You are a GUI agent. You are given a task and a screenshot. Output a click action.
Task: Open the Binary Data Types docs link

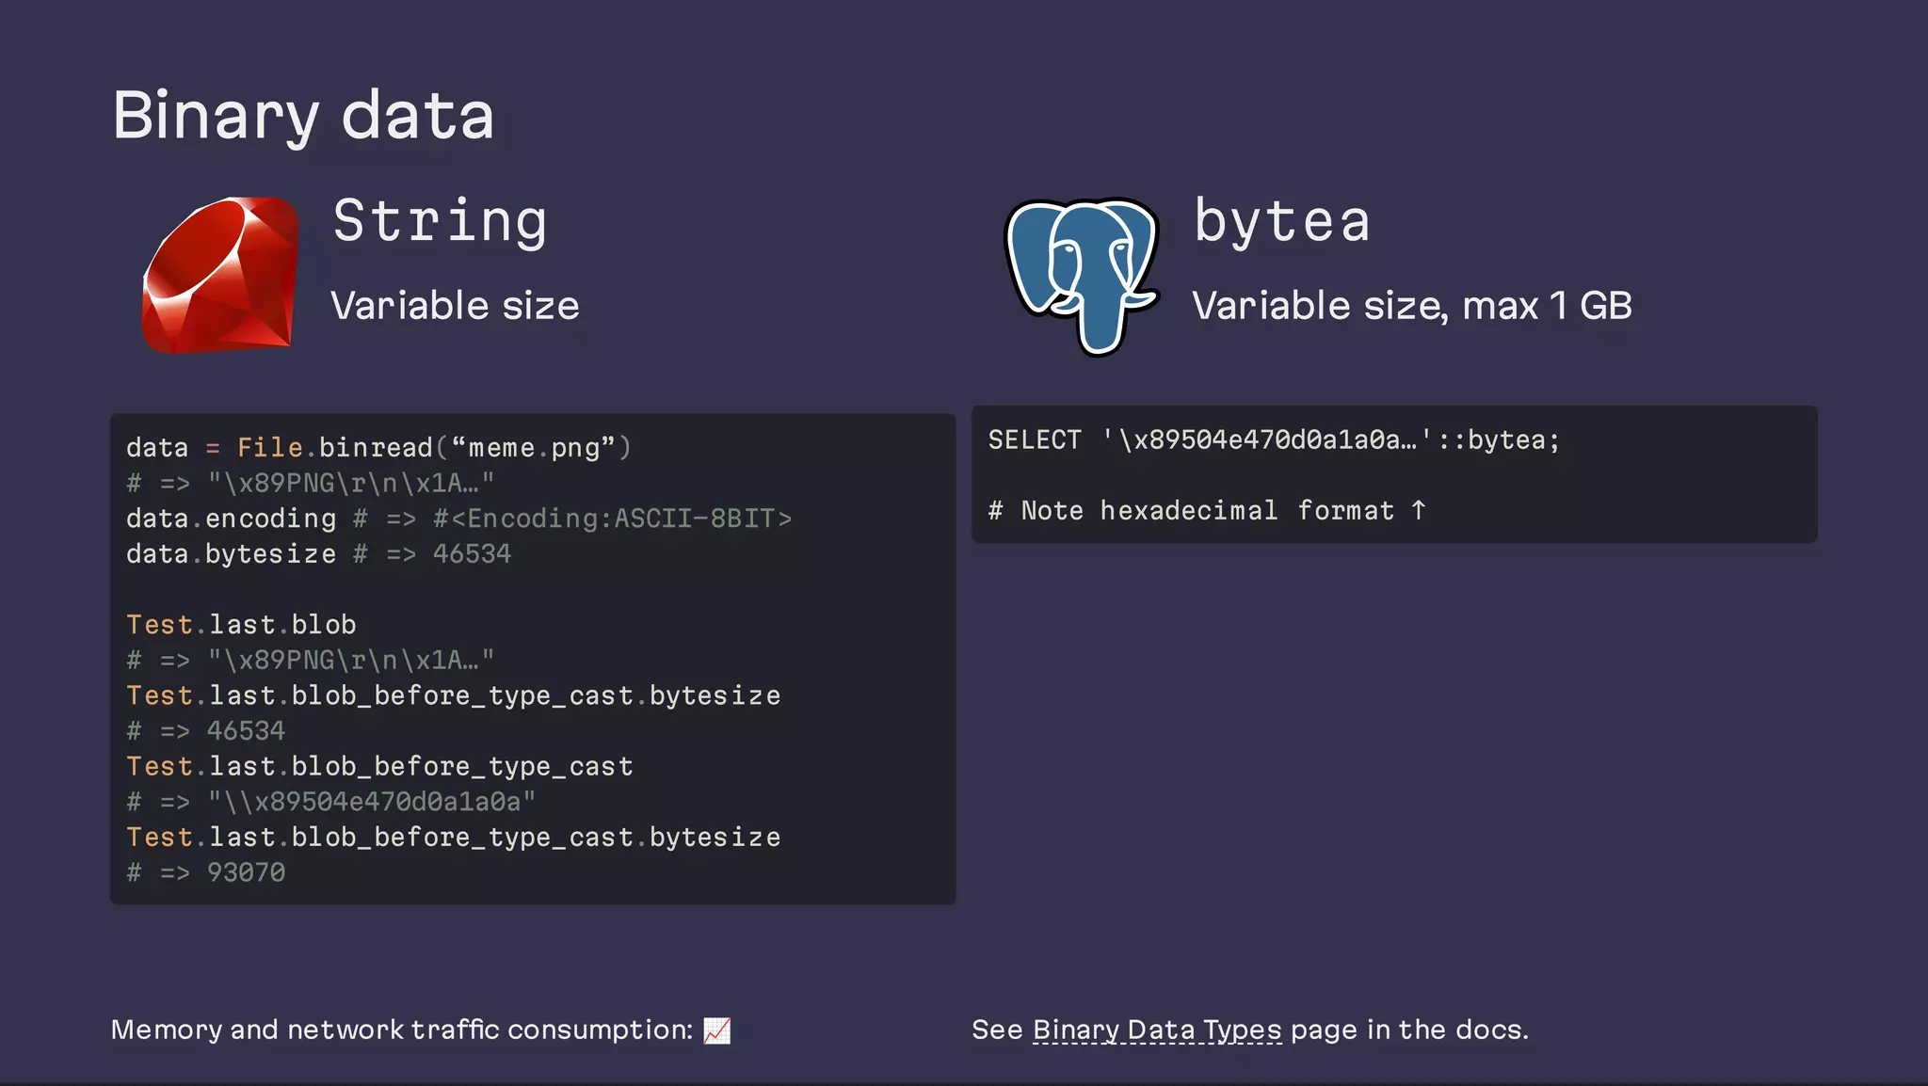(x=1157, y=1030)
